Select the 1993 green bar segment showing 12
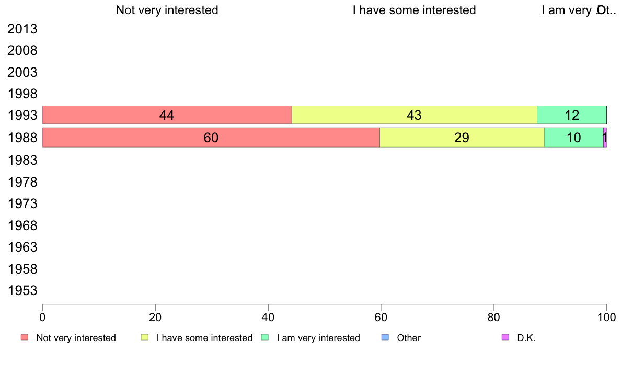Viewport: 621px width, 385px height. 571,115
